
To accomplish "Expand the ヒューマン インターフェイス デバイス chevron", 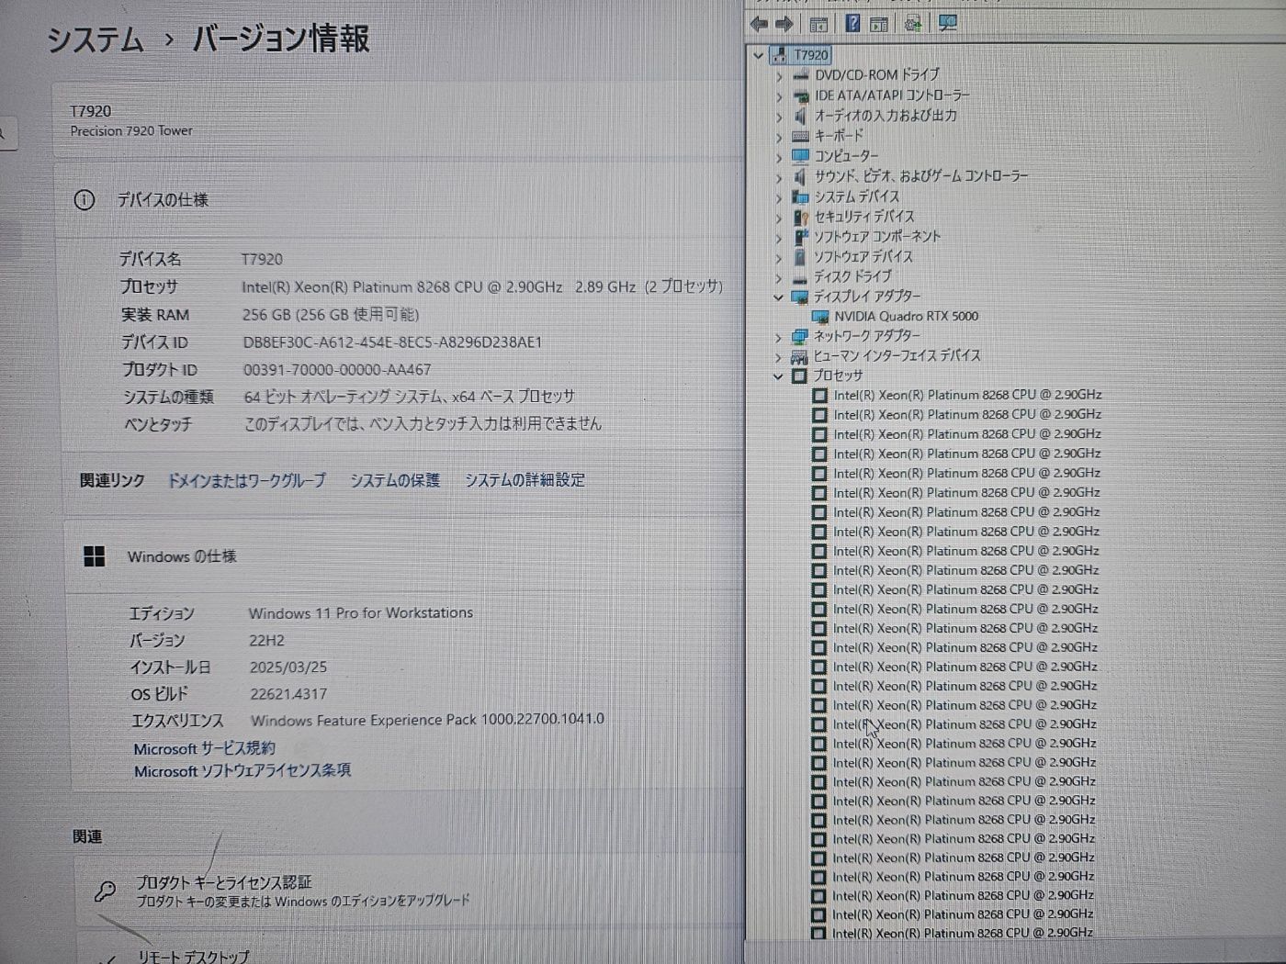I will (x=778, y=356).
